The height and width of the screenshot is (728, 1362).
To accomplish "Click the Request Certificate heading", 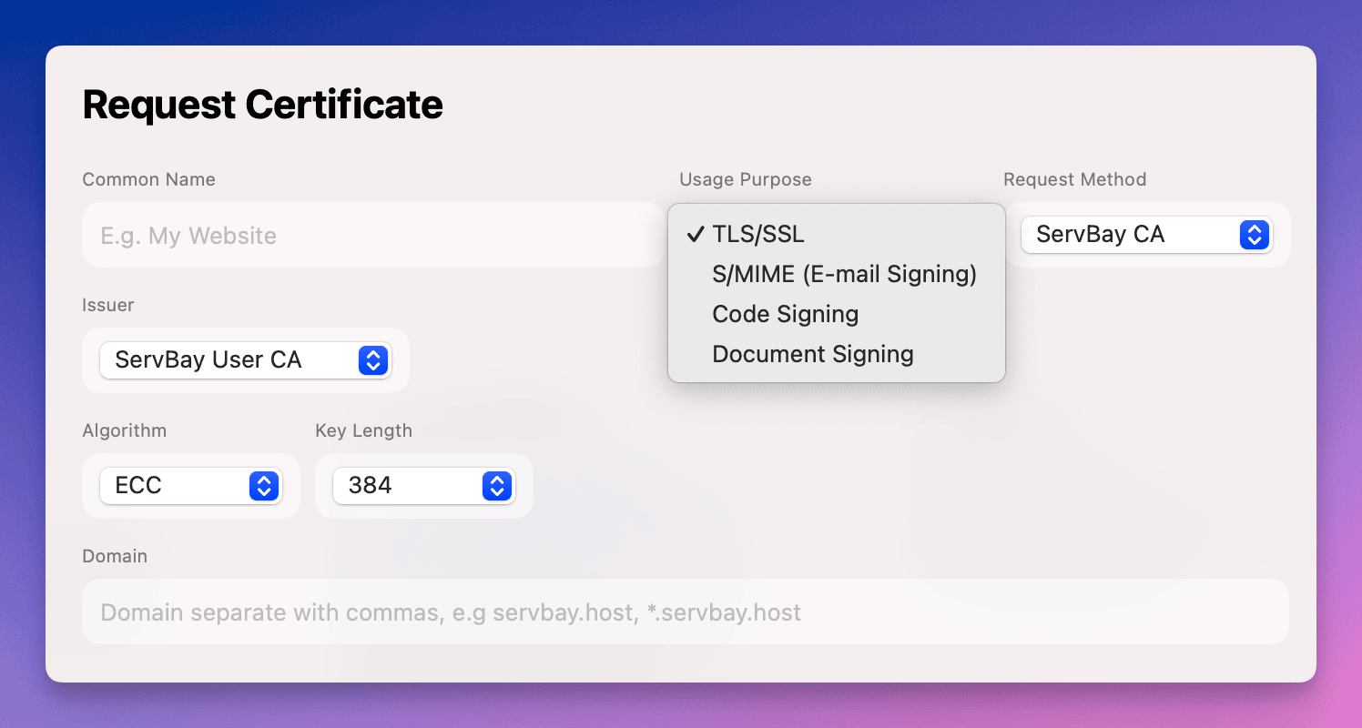I will click(x=262, y=104).
